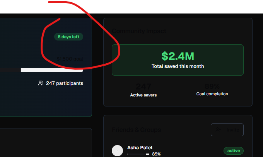Click the $2.4M total saved figure

pos(178,56)
